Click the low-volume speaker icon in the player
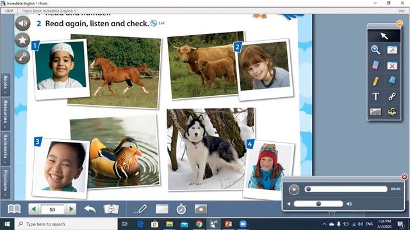This screenshot has width=410, height=230. 289,204
